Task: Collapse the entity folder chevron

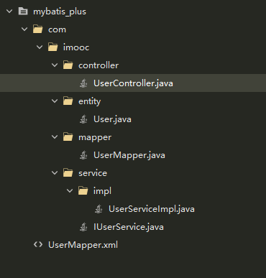Action: (x=55, y=101)
